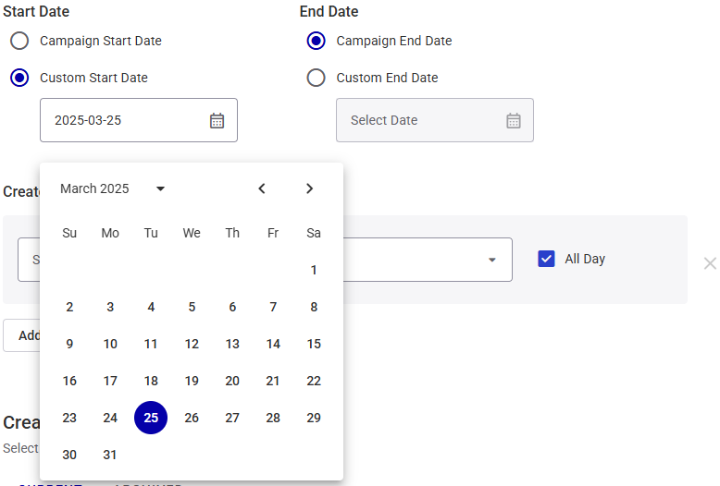Uncheck the All Day checkbox
720x486 pixels.
pyautogui.click(x=546, y=259)
